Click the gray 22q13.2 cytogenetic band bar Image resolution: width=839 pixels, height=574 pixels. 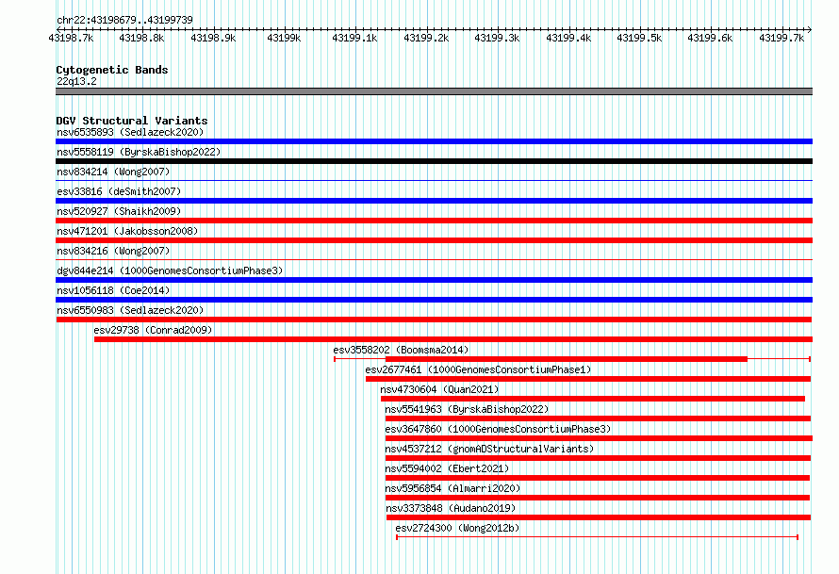pos(434,91)
